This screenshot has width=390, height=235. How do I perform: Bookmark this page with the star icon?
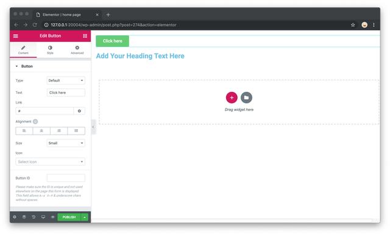(x=353, y=25)
